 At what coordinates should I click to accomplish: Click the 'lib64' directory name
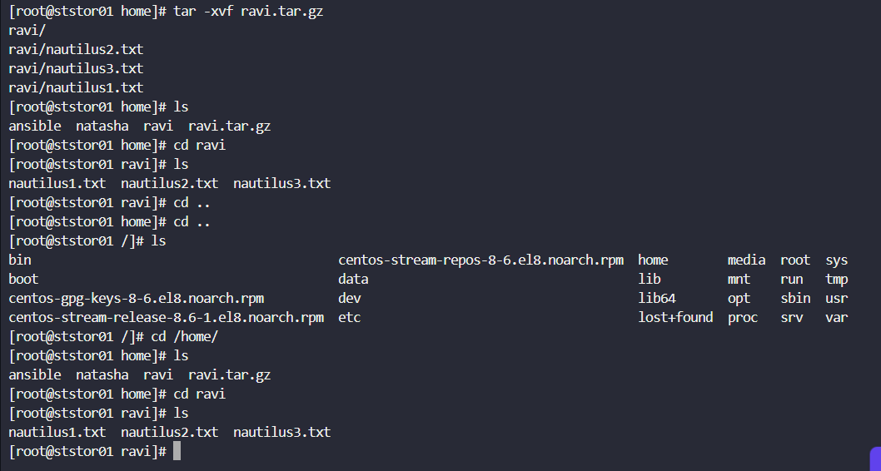pyautogui.click(x=656, y=298)
